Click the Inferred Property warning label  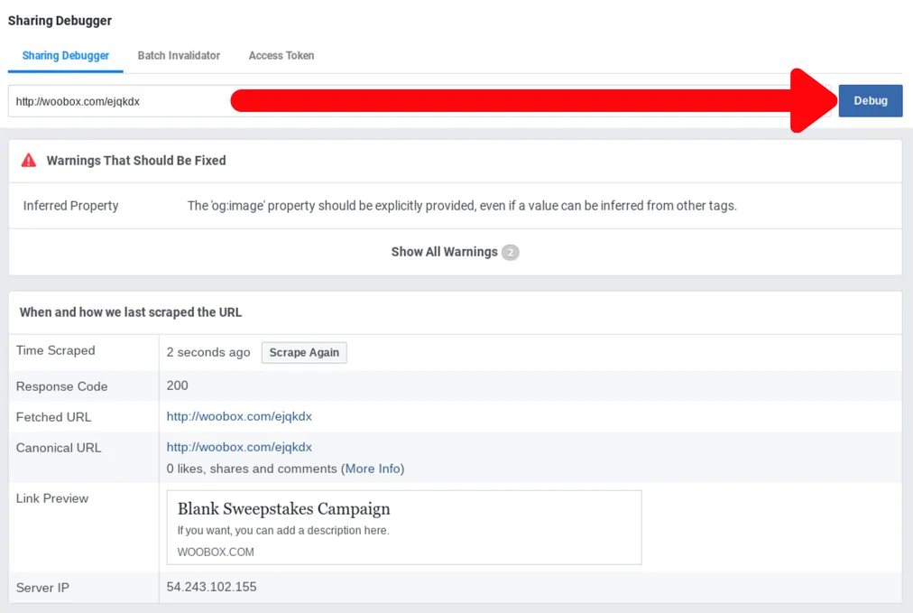(70, 206)
